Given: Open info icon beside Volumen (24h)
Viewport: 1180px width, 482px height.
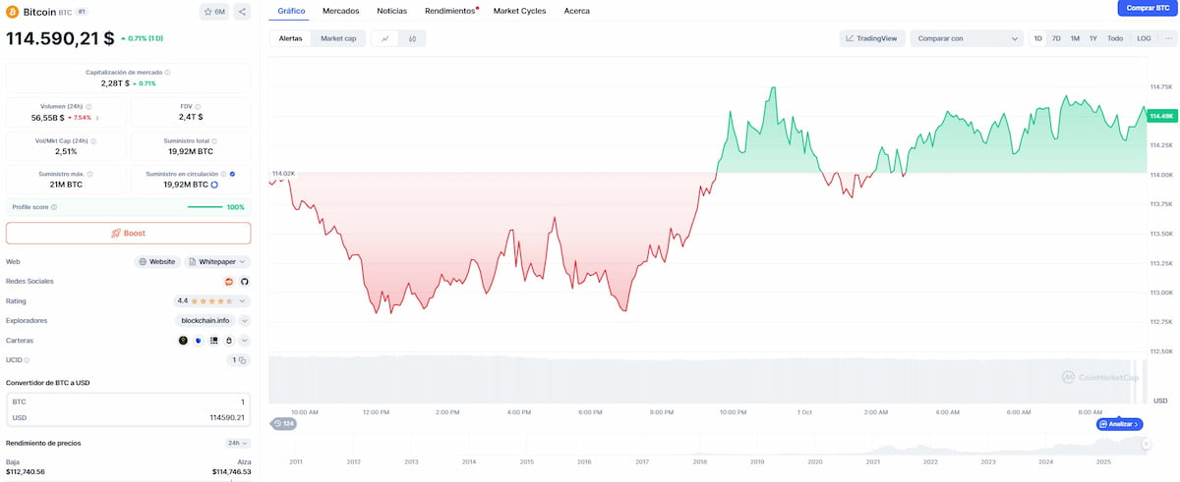Looking at the screenshot, I should tap(88, 106).
